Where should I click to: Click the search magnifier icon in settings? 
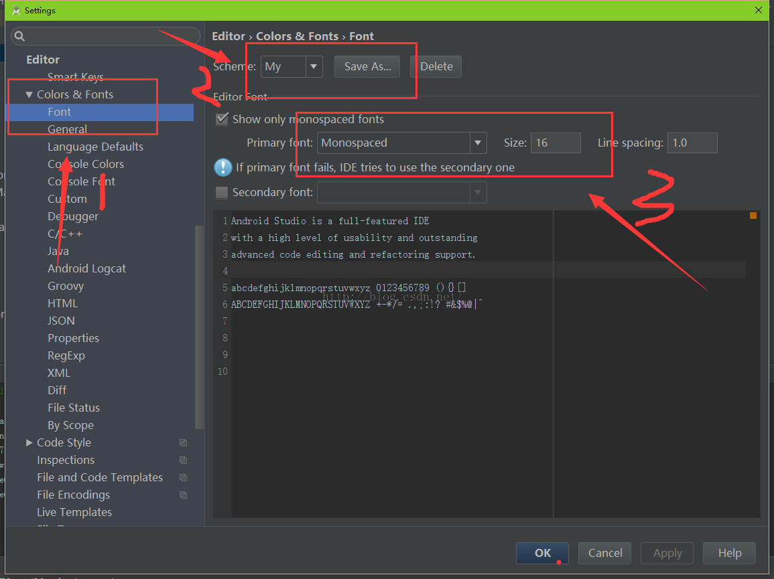pos(19,36)
